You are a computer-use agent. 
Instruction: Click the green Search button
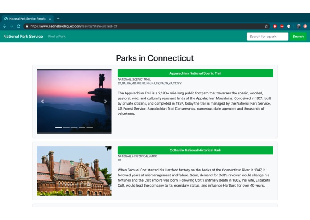(298, 37)
